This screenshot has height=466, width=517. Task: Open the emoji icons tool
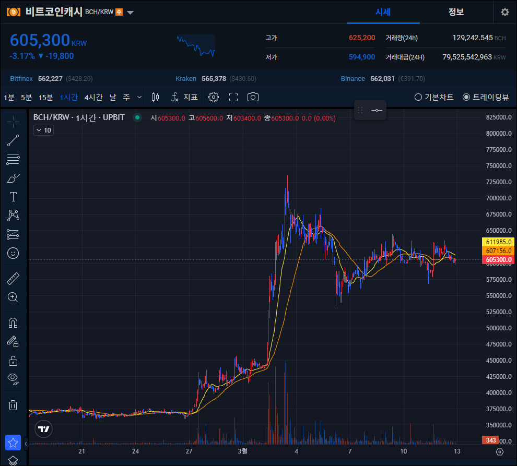[x=13, y=253]
